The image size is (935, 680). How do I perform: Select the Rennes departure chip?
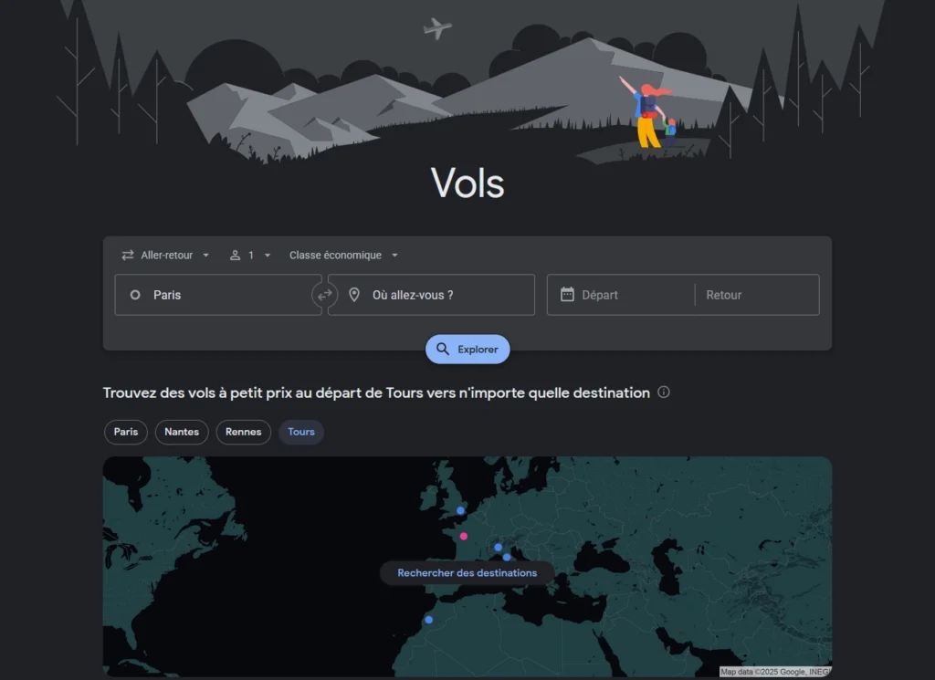[243, 432]
